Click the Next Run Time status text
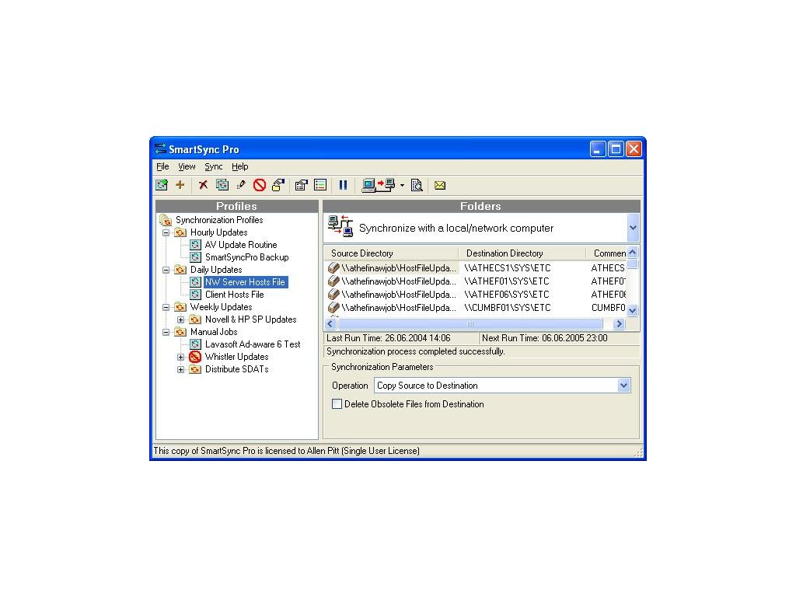This screenshot has height=597, width=796. point(544,338)
